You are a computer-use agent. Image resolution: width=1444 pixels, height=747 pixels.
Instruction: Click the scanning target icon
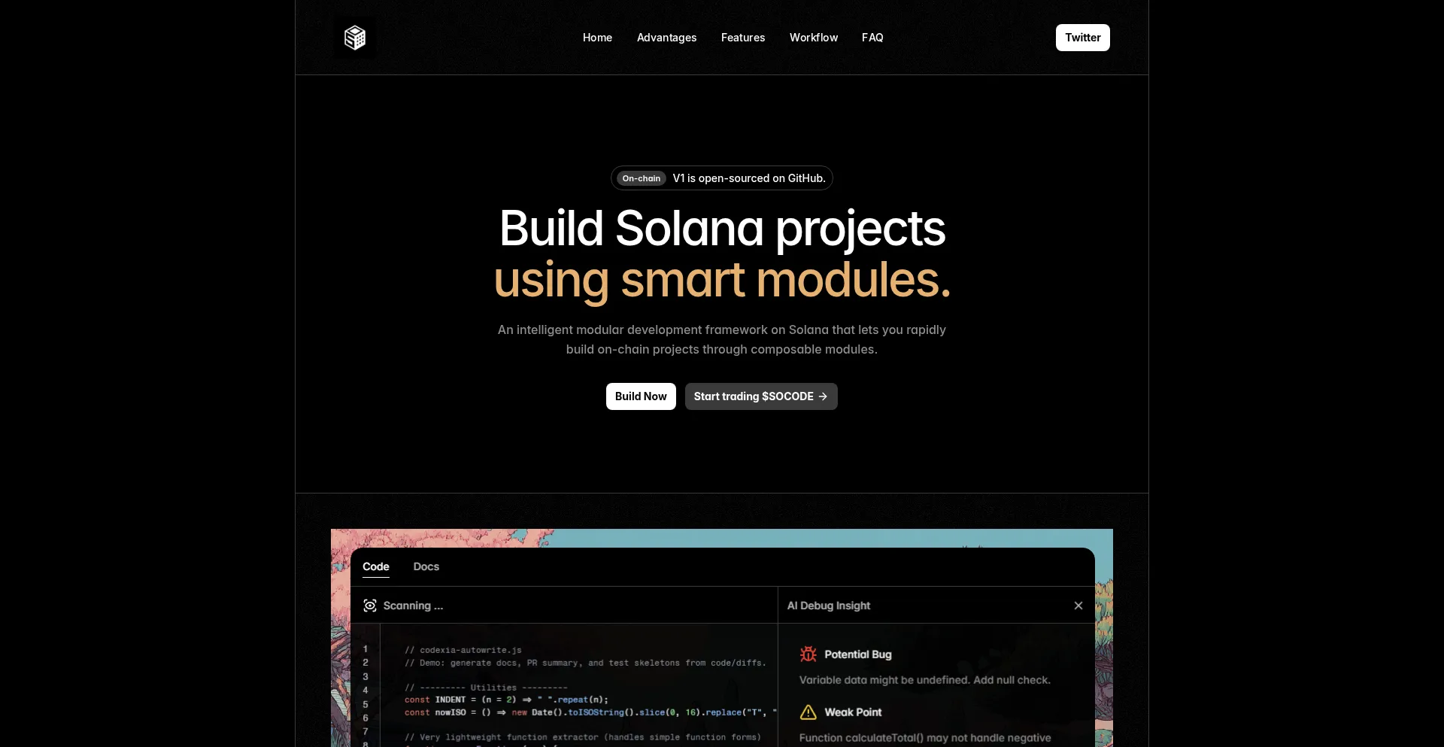[x=370, y=606]
